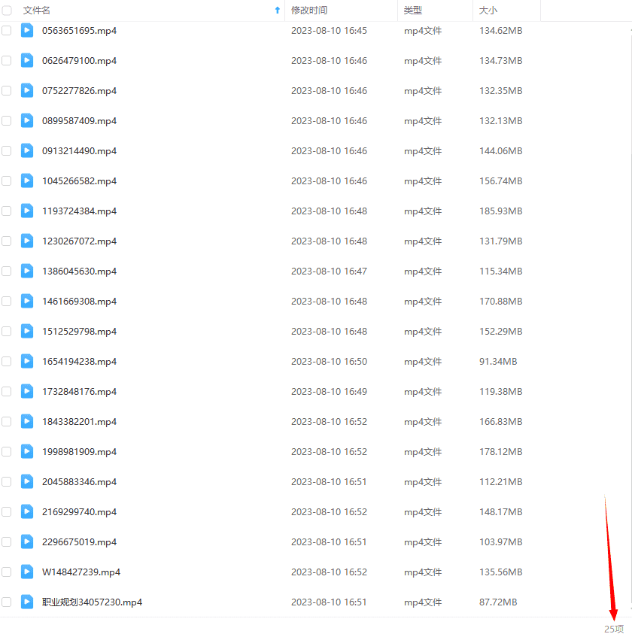This screenshot has width=632, height=637.
Task: Click the 文件名 column header label
Action: [37, 11]
